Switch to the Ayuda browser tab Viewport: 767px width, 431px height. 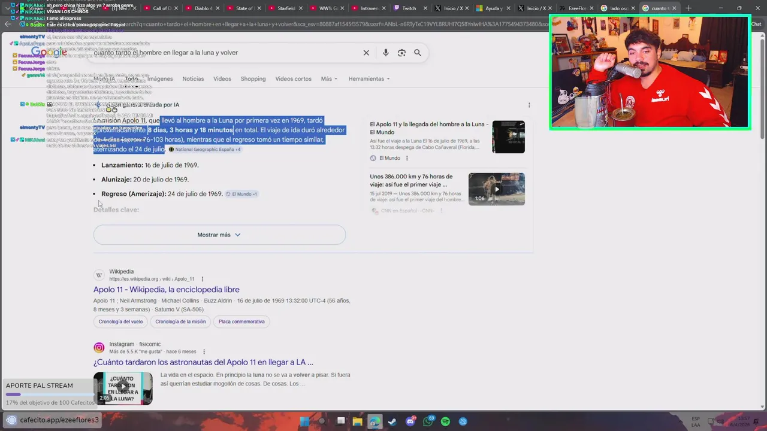492,8
